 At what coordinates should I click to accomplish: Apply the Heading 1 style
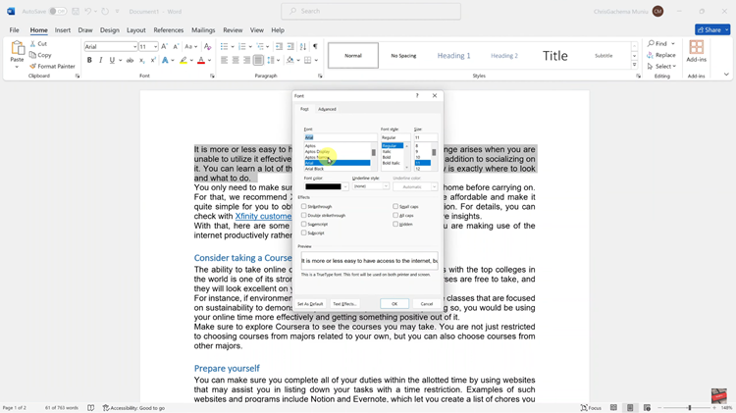pos(454,55)
